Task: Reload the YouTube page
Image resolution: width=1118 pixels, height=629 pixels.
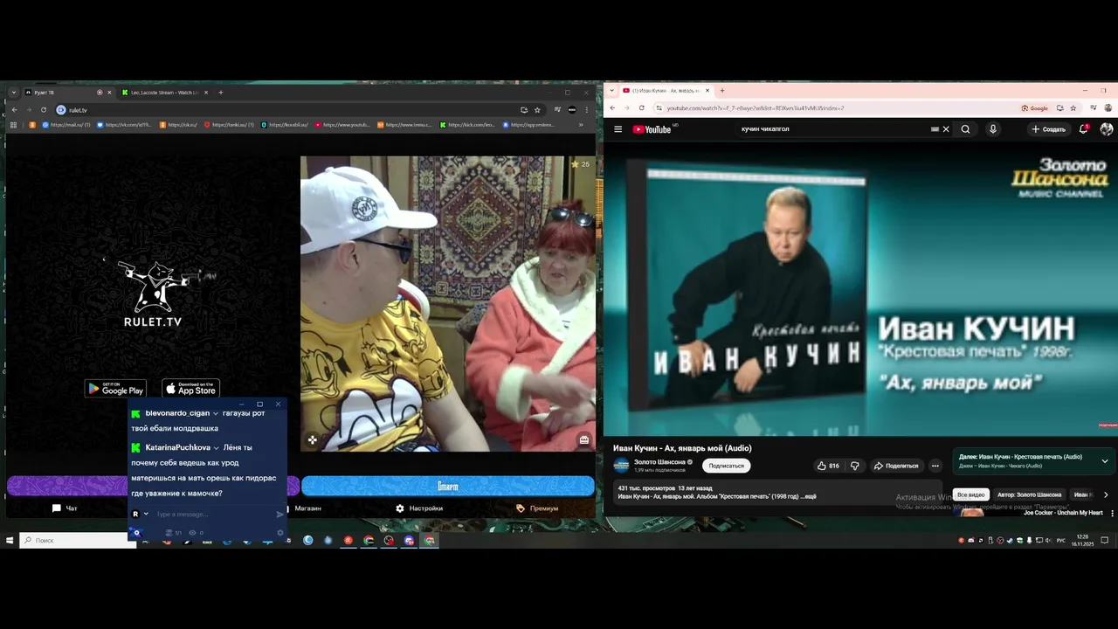Action: (642, 108)
